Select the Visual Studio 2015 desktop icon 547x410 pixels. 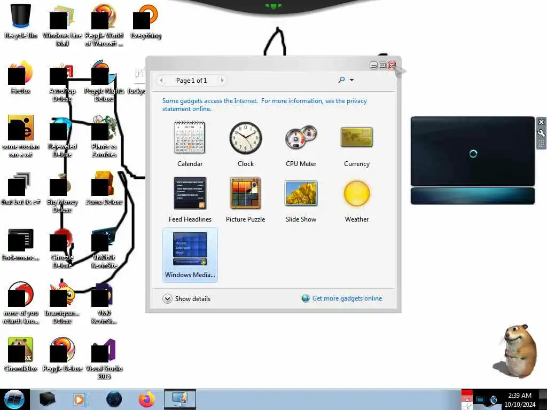[104, 358]
